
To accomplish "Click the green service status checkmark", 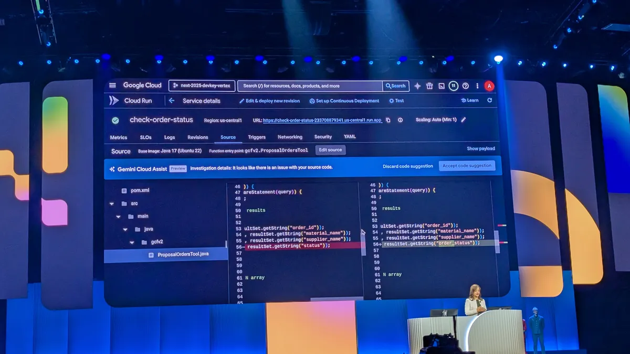I will click(x=115, y=120).
